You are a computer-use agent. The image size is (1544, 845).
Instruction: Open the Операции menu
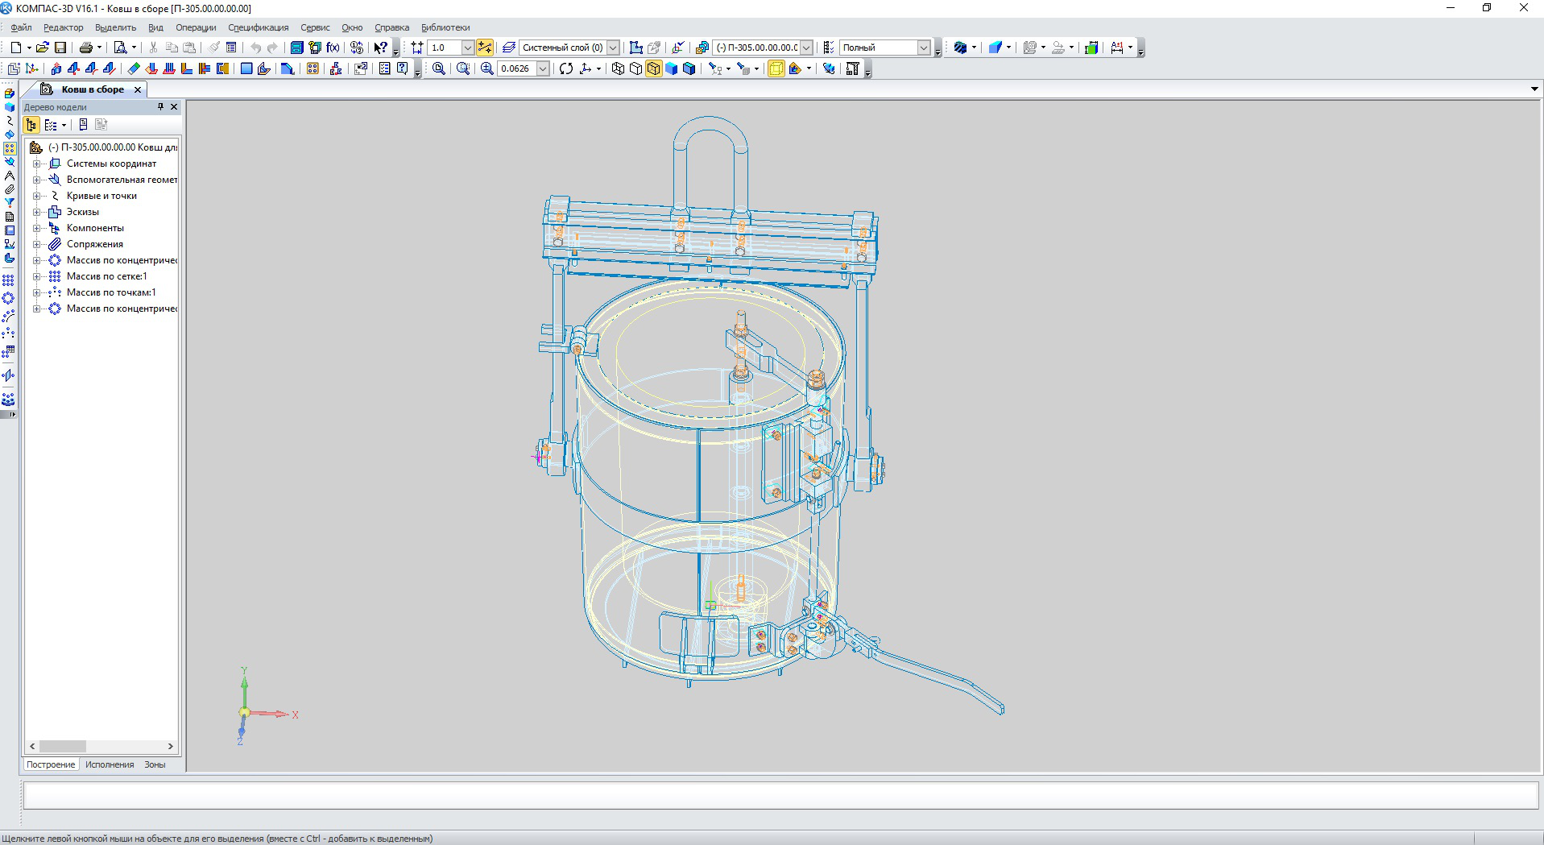(x=196, y=27)
